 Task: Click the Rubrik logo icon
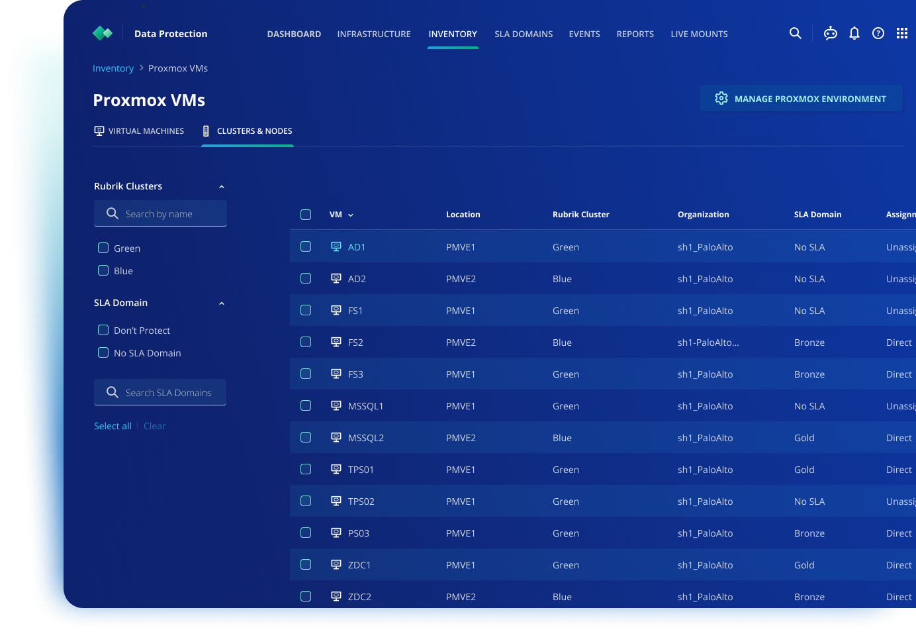[103, 33]
